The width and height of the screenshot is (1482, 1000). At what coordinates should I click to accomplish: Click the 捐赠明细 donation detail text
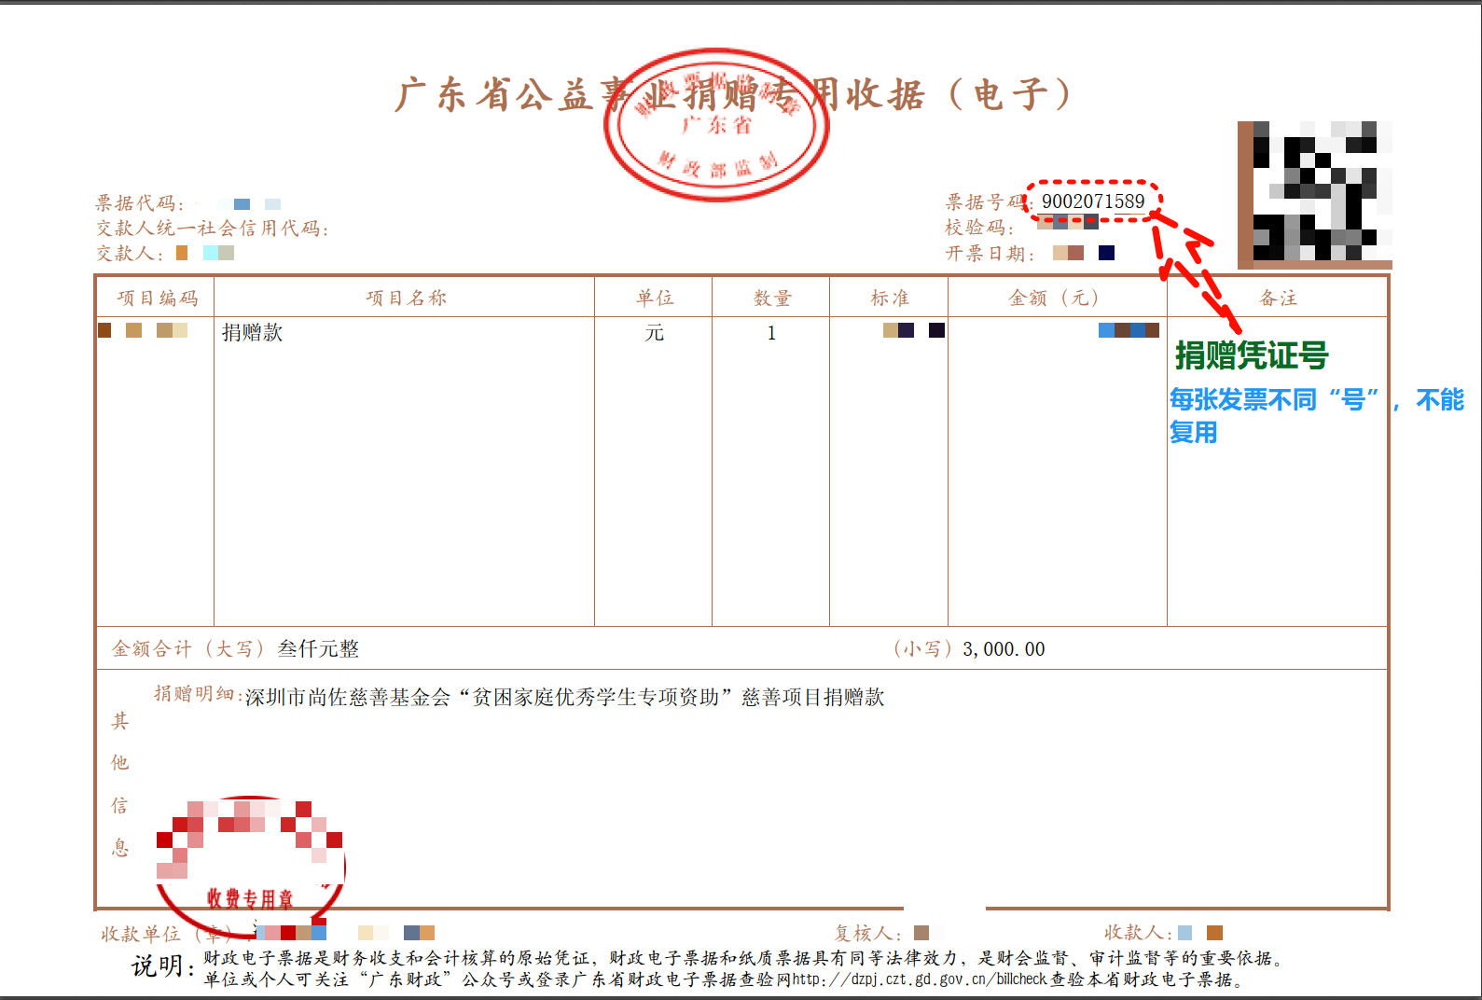pos(564,697)
